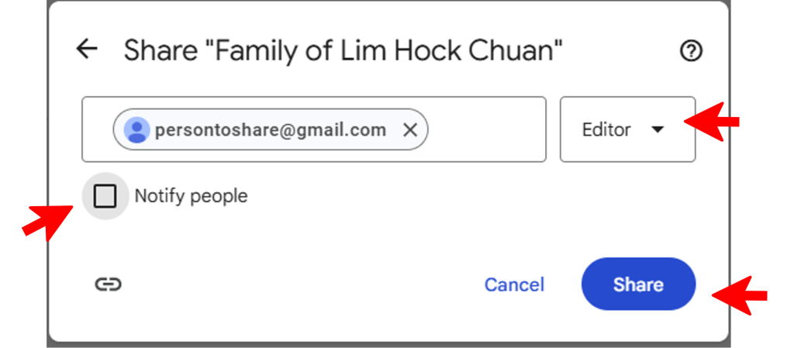The height and width of the screenshot is (348, 794).
Task: Click the blue avatar icon in the email chip
Action: (136, 129)
